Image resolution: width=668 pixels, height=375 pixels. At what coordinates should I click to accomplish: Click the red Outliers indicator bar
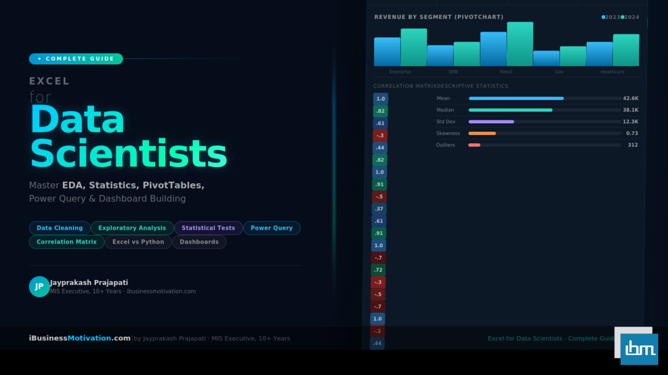(474, 145)
